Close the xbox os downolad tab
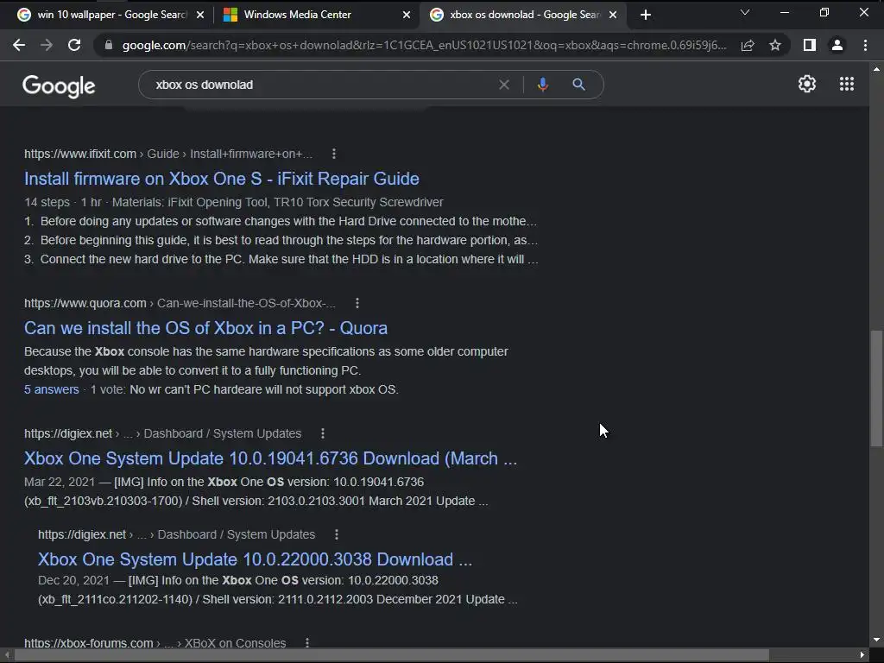884x663 pixels. tap(613, 15)
